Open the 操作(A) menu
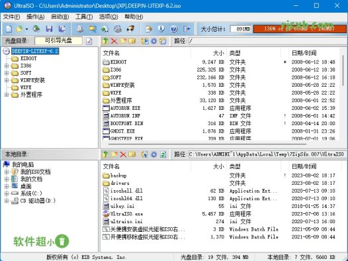 tap(35, 17)
